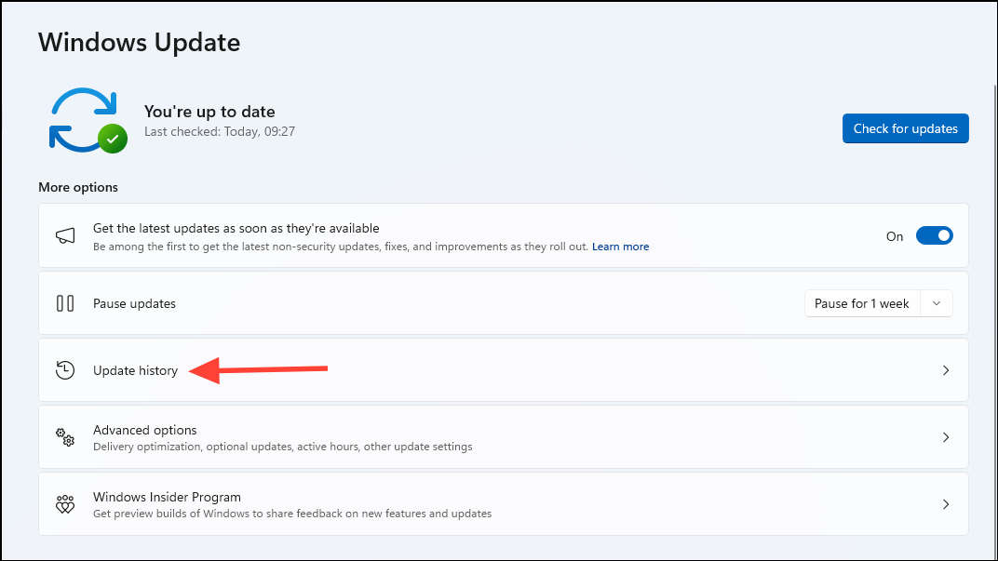Open Advanced options via its chevron

click(946, 437)
